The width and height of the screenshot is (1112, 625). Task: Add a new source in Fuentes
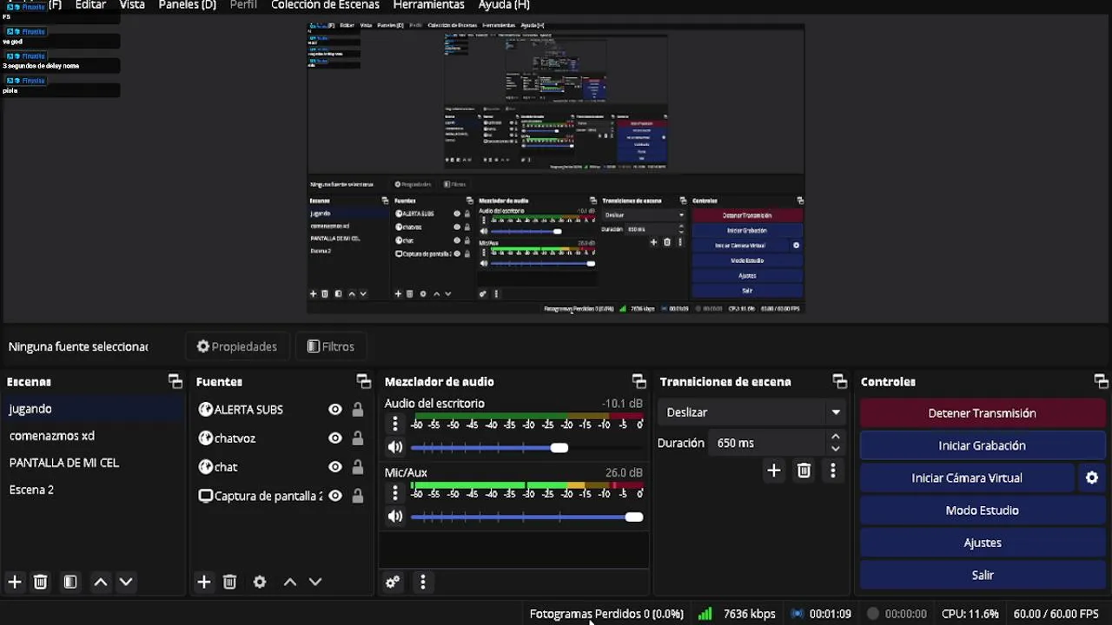click(204, 582)
